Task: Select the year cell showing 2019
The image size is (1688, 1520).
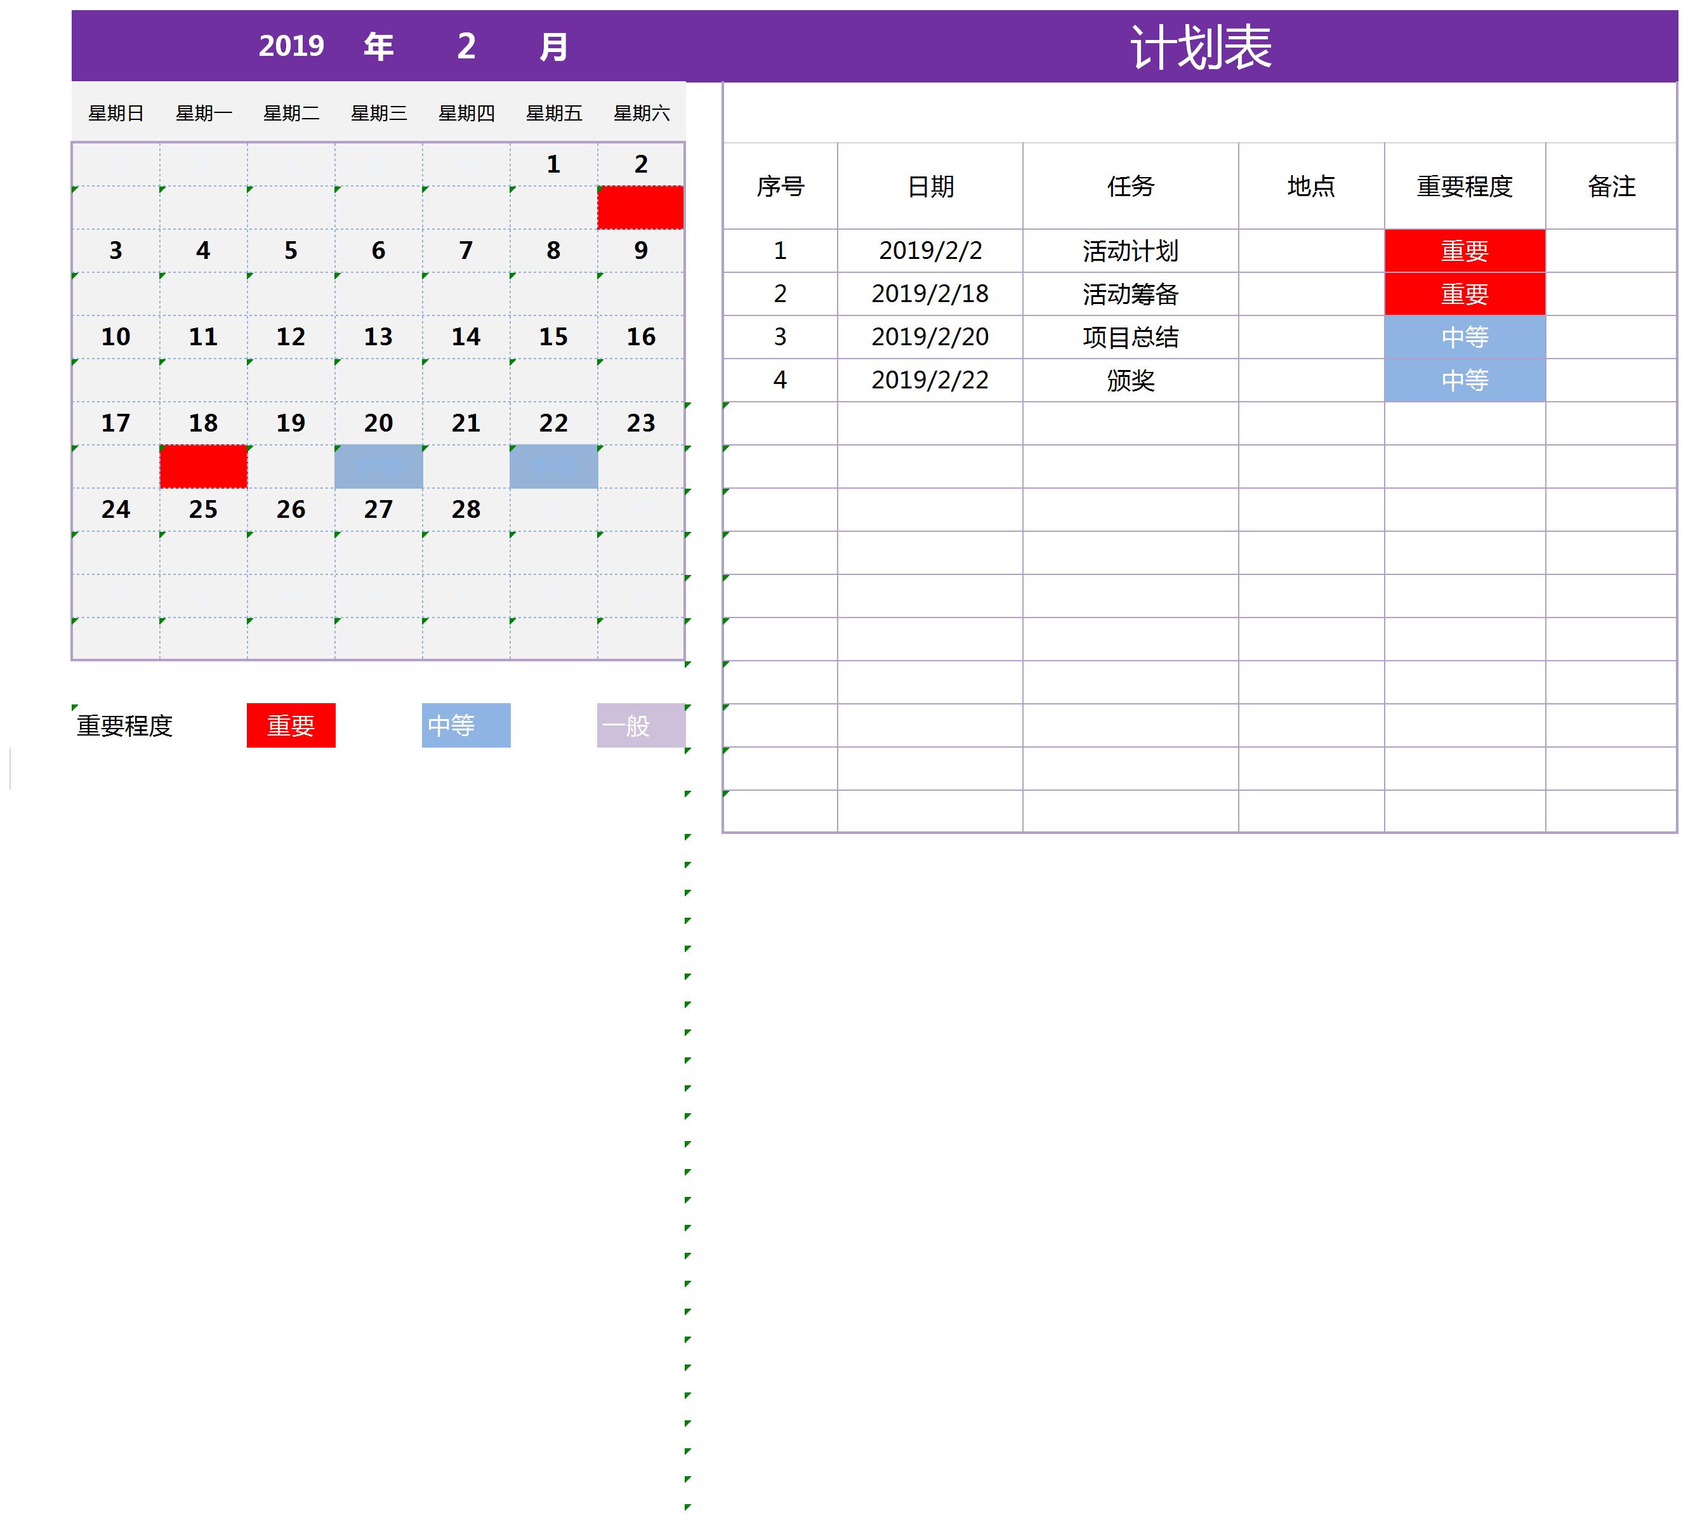Action: click(x=291, y=46)
